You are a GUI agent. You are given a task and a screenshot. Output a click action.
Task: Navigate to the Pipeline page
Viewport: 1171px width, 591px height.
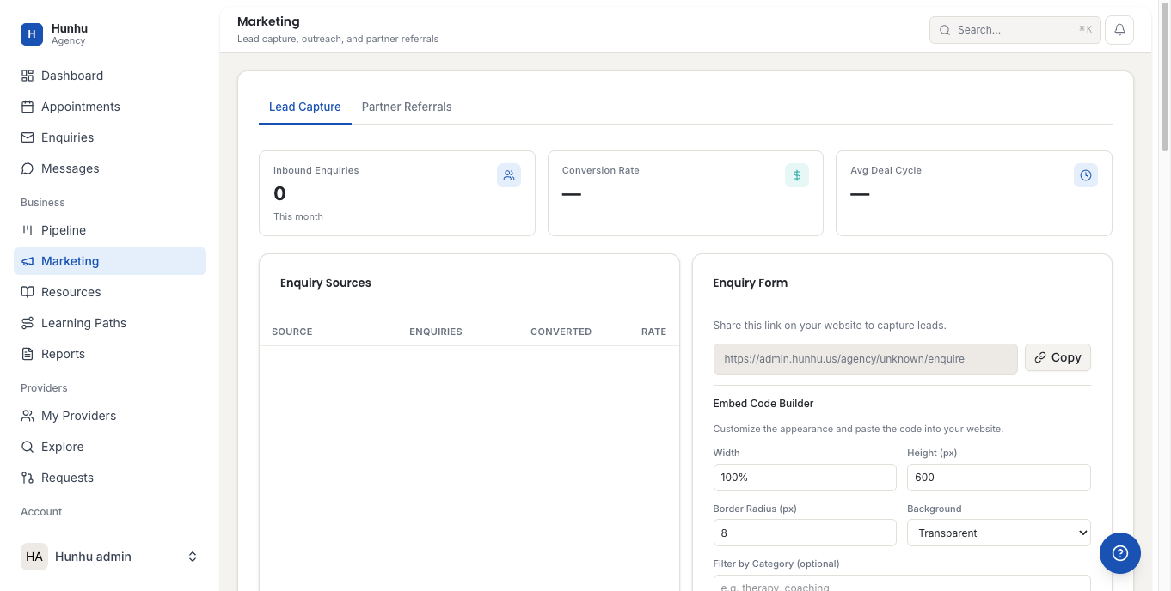pos(110,230)
